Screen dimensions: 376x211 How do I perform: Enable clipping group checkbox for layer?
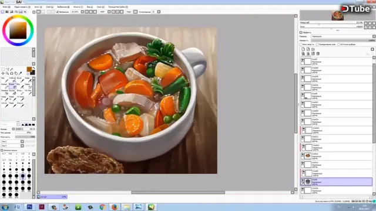tap(317, 45)
